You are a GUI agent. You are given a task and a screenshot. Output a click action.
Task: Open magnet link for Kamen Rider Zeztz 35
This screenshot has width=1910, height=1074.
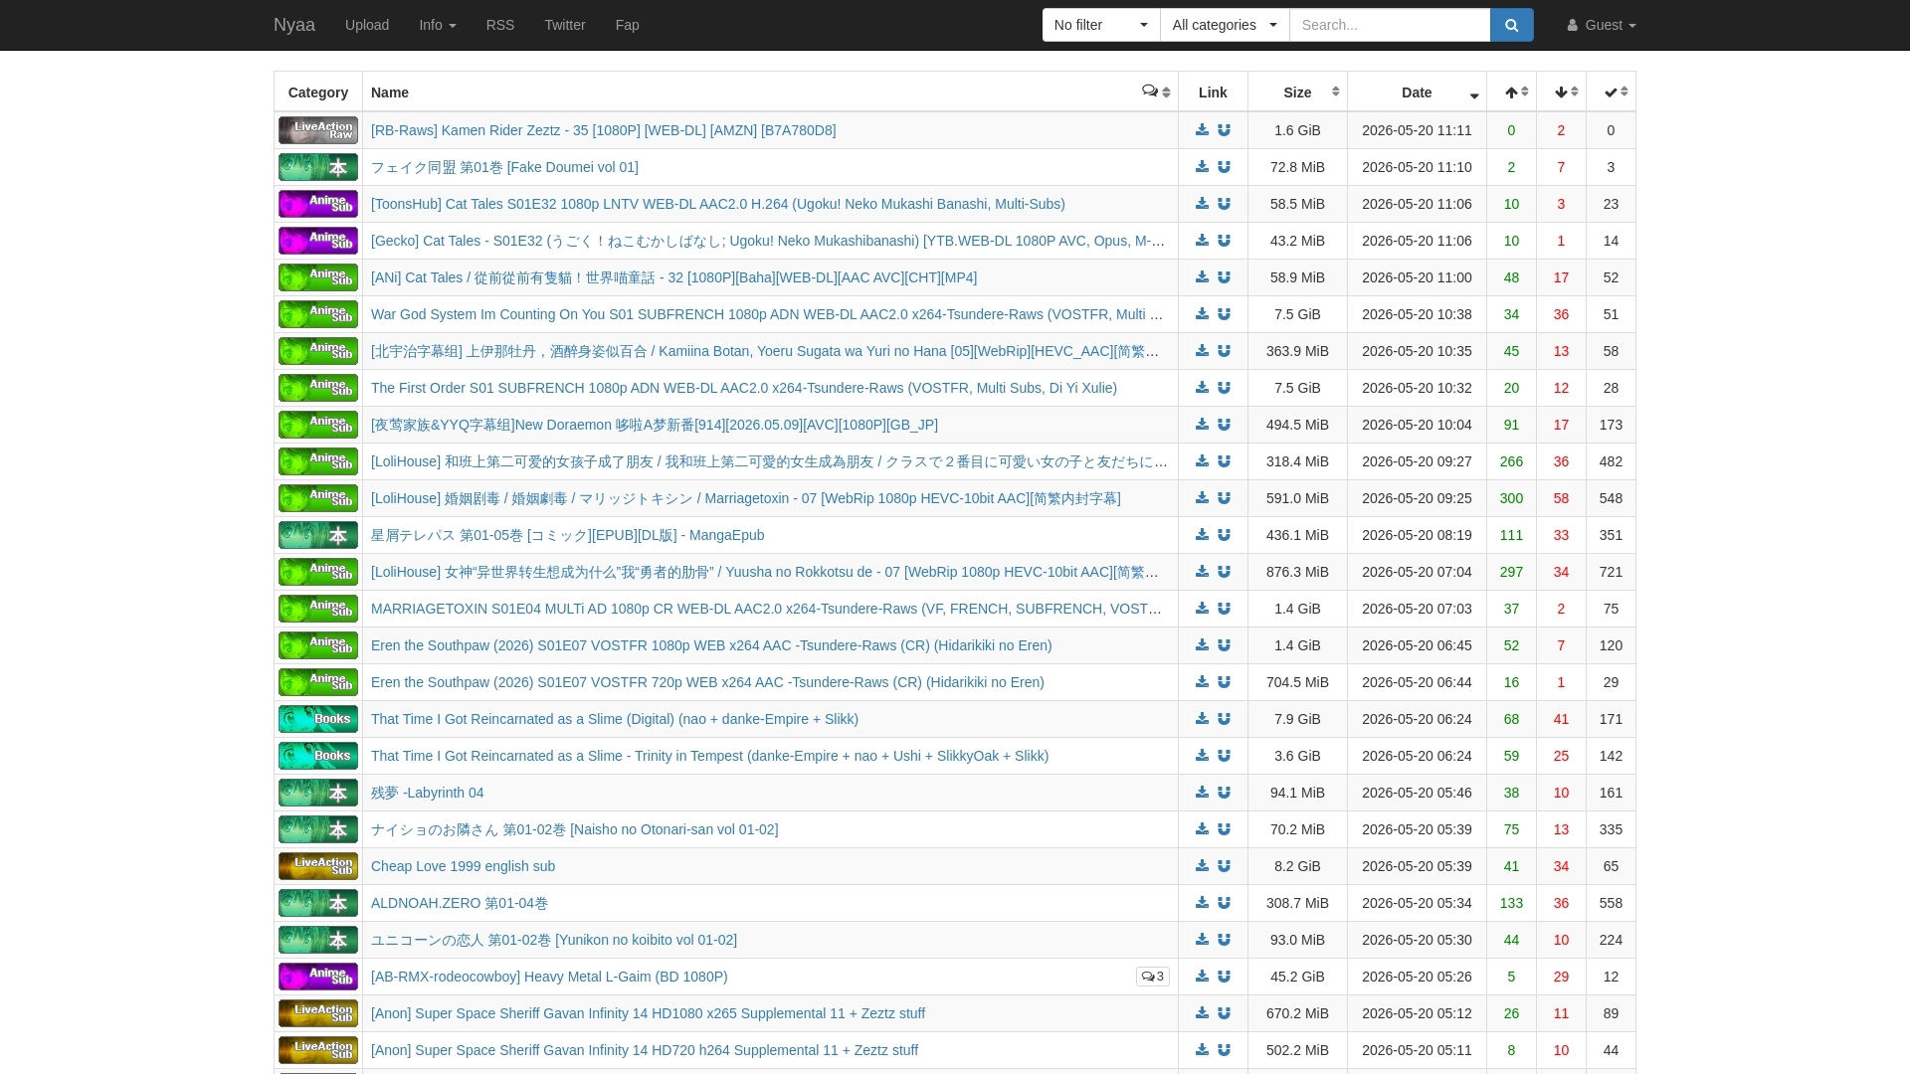(1224, 130)
